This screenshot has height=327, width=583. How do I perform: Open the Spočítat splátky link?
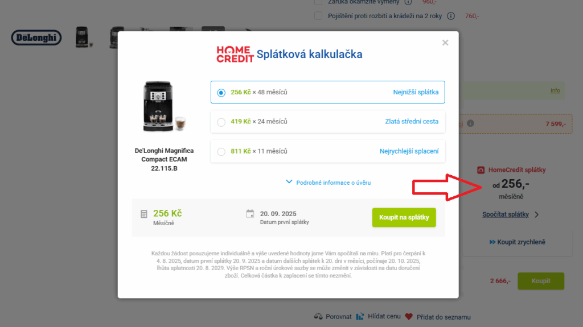click(x=506, y=214)
